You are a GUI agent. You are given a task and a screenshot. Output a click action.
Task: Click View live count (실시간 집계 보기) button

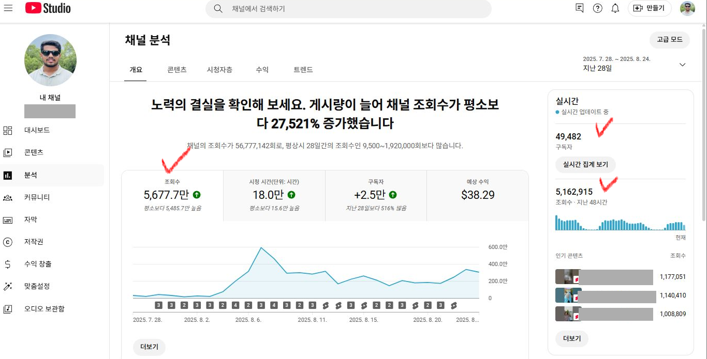(x=585, y=165)
